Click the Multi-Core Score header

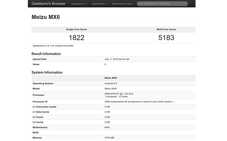pos(166,29)
